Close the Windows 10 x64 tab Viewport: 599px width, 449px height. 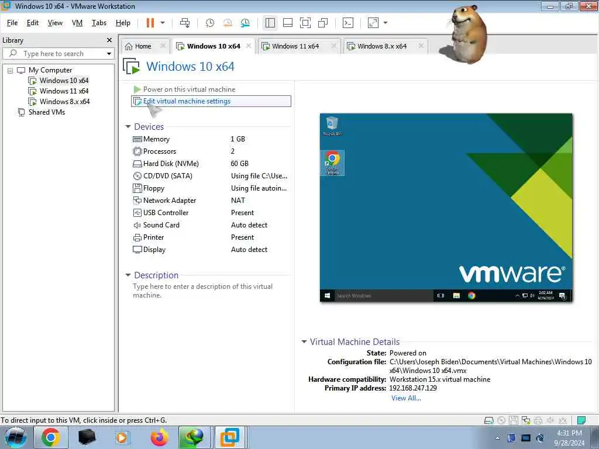tap(249, 46)
